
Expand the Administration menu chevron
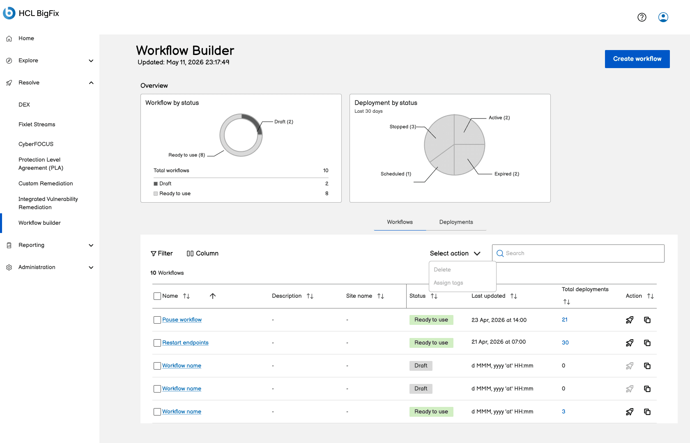91,267
